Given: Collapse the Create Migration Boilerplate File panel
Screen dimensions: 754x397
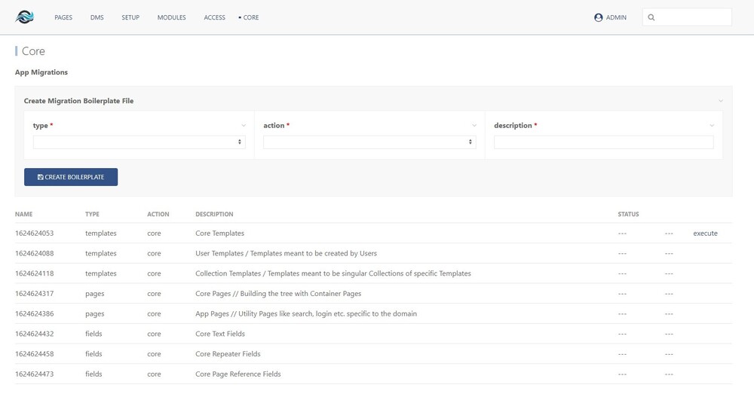Looking at the screenshot, I should pyautogui.click(x=720, y=101).
